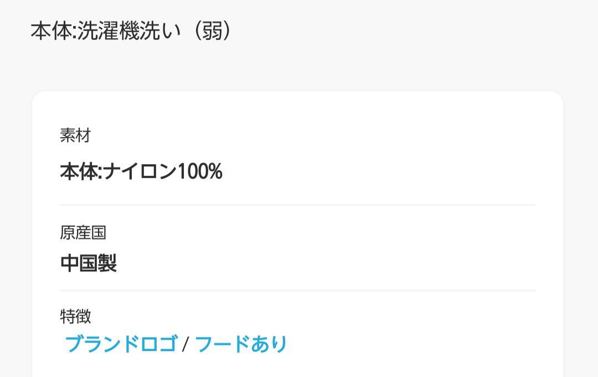The height and width of the screenshot is (377, 598).
Task: Select the 原産国 section label
Action: pyautogui.click(x=83, y=232)
